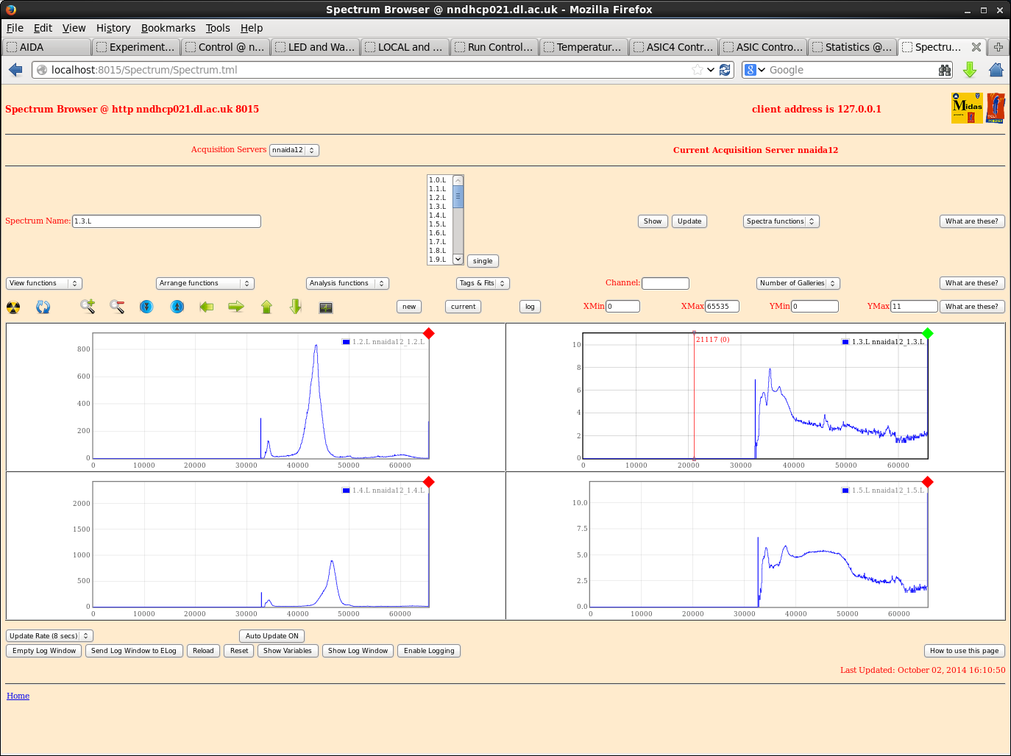The height and width of the screenshot is (756, 1011).
Task: Toggle the red diamond on 1.2.L gallery
Action: (x=429, y=334)
